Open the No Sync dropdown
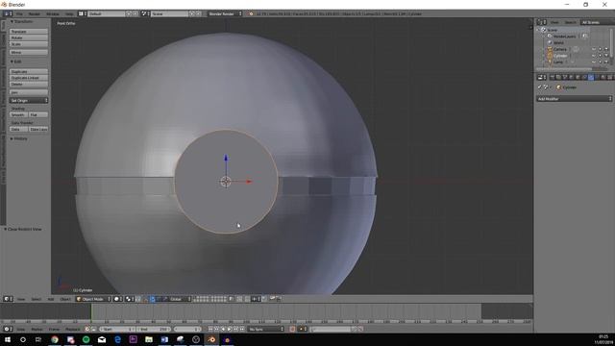The height and width of the screenshot is (346, 615). pos(265,329)
